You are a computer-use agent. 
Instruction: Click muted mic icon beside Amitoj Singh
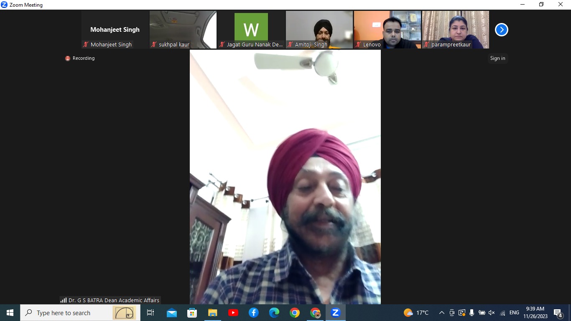pos(290,44)
